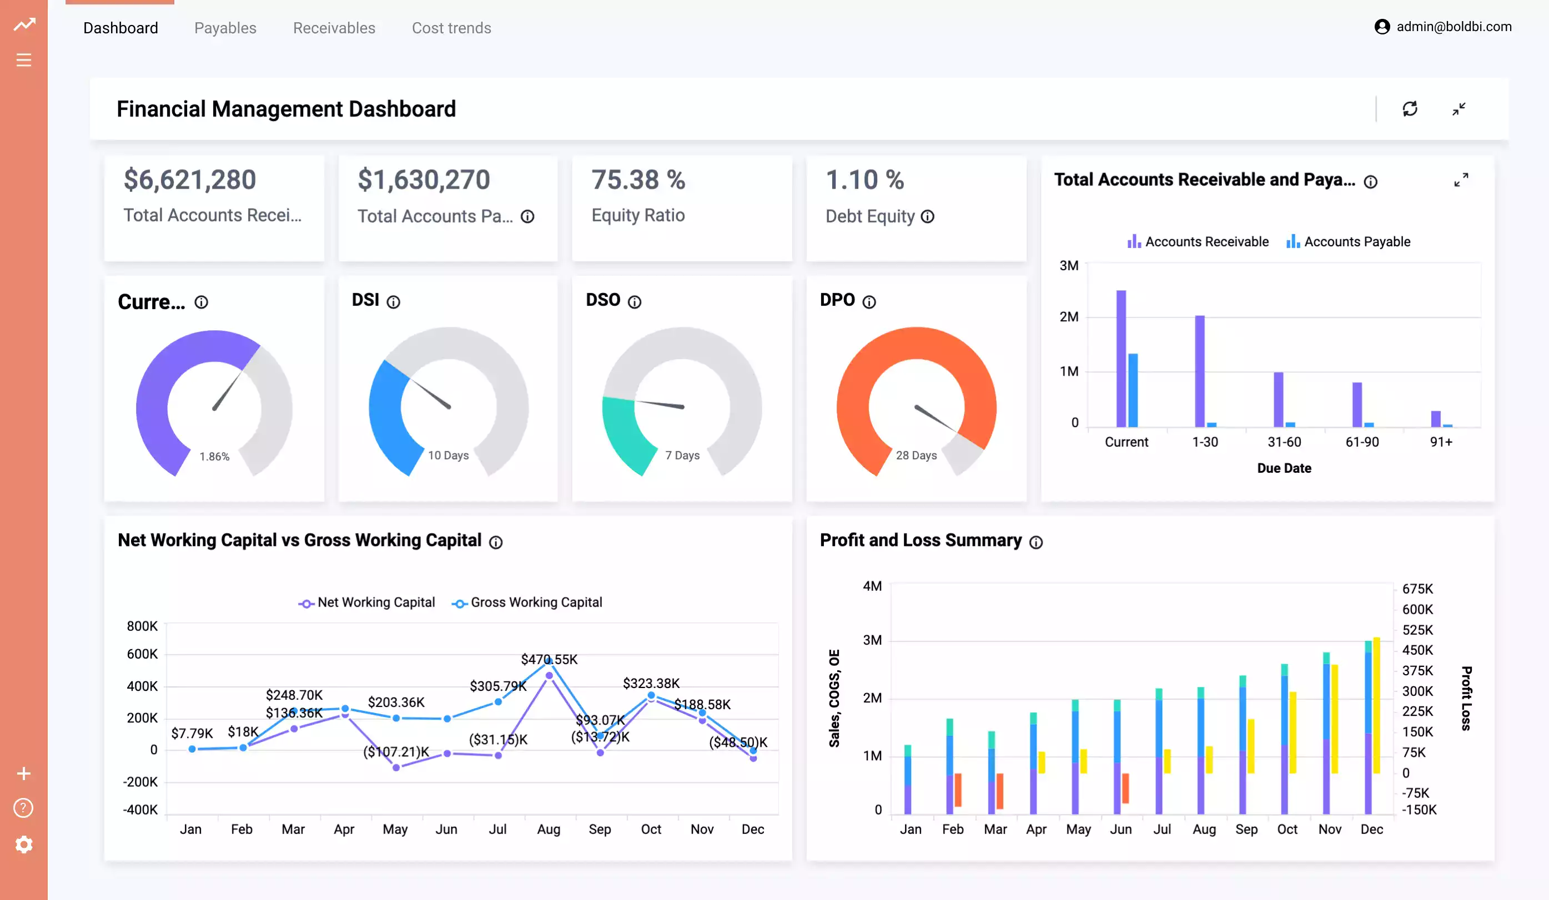The width and height of the screenshot is (1549, 900).
Task: Open the hamburger menu in left sidebar
Action: click(23, 60)
